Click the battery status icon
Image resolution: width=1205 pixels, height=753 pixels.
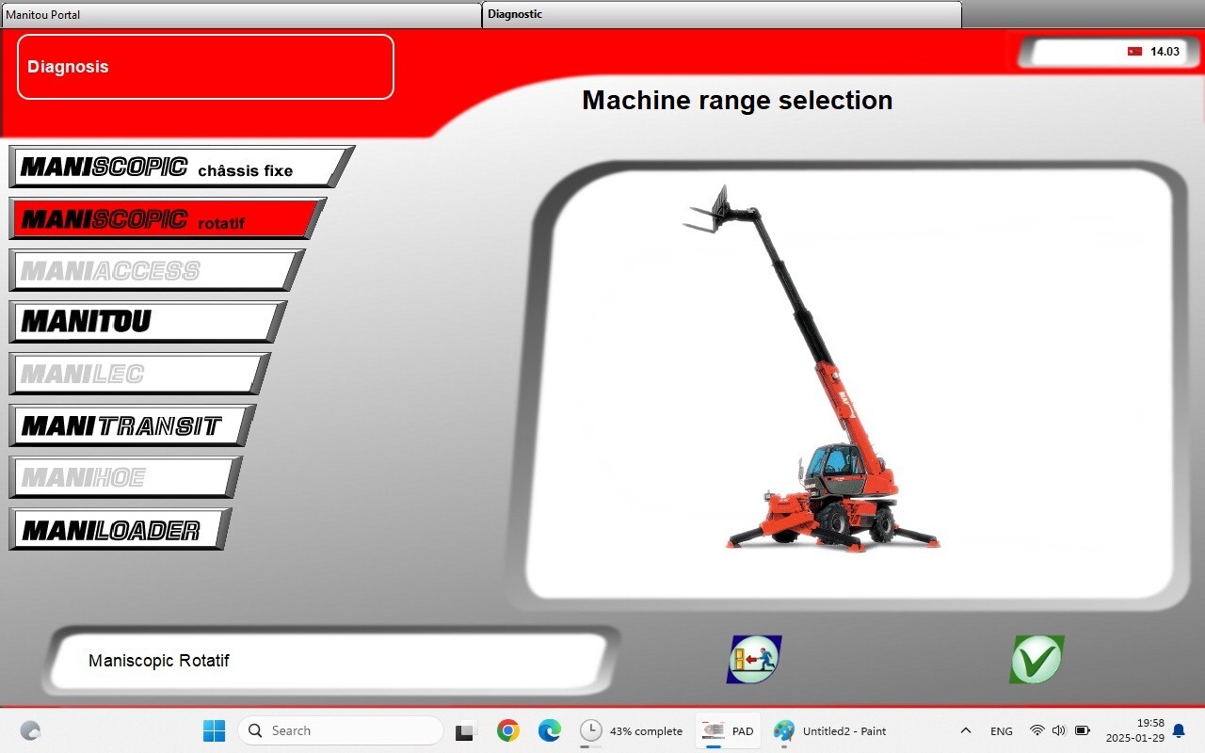[x=1083, y=730]
